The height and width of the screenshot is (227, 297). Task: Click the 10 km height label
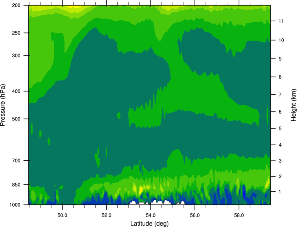coord(281,40)
